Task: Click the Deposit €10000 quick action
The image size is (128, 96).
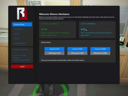Action: coord(100,49)
